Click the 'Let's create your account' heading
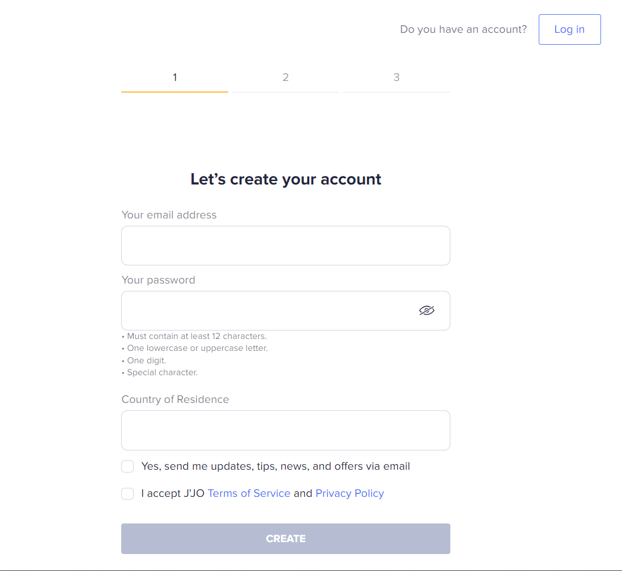 coord(286,179)
